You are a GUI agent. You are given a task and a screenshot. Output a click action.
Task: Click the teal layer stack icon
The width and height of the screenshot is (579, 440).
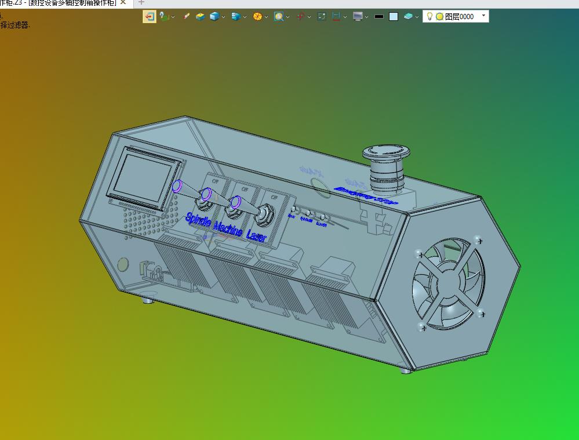pos(408,17)
